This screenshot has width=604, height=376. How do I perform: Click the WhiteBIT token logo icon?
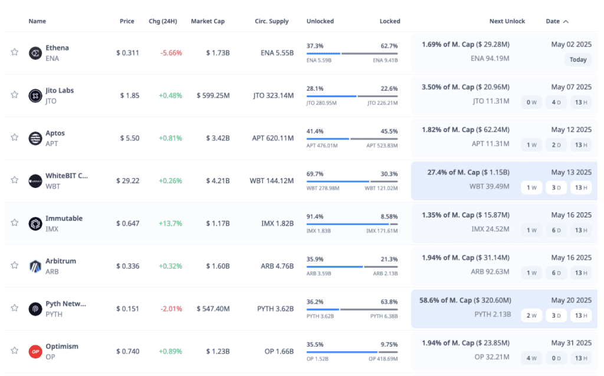pos(35,181)
